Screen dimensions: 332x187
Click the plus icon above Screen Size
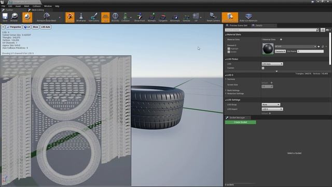(271, 83)
